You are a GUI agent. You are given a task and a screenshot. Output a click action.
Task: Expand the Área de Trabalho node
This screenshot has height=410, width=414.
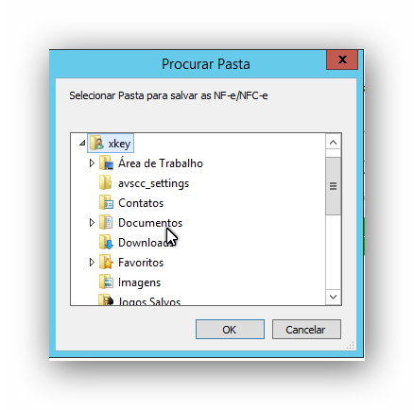coord(92,163)
